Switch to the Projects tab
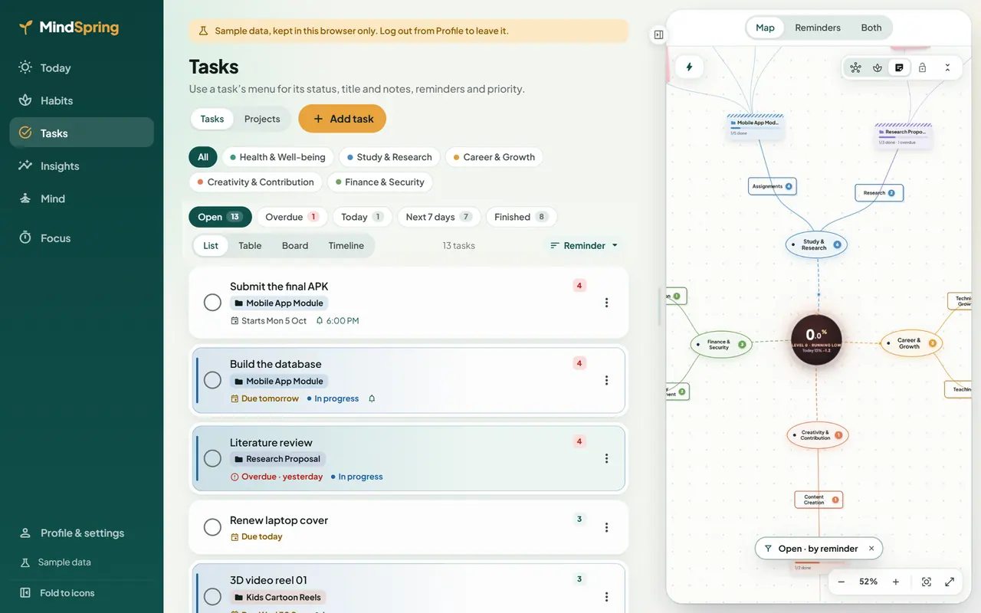Viewport: 981px width, 613px height. click(x=262, y=119)
